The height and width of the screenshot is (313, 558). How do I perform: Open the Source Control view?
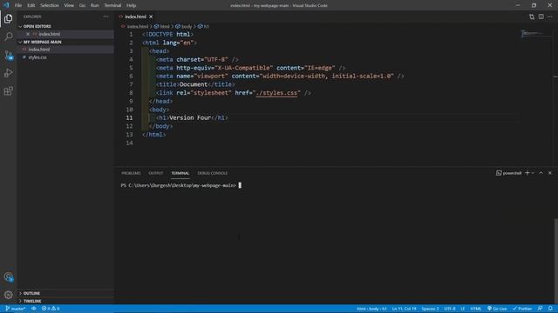coord(8,55)
